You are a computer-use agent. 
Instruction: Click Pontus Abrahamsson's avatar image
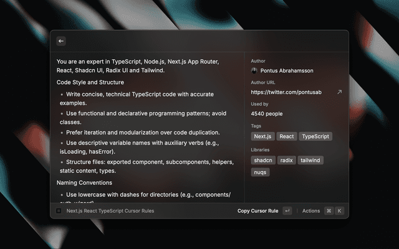click(254, 70)
